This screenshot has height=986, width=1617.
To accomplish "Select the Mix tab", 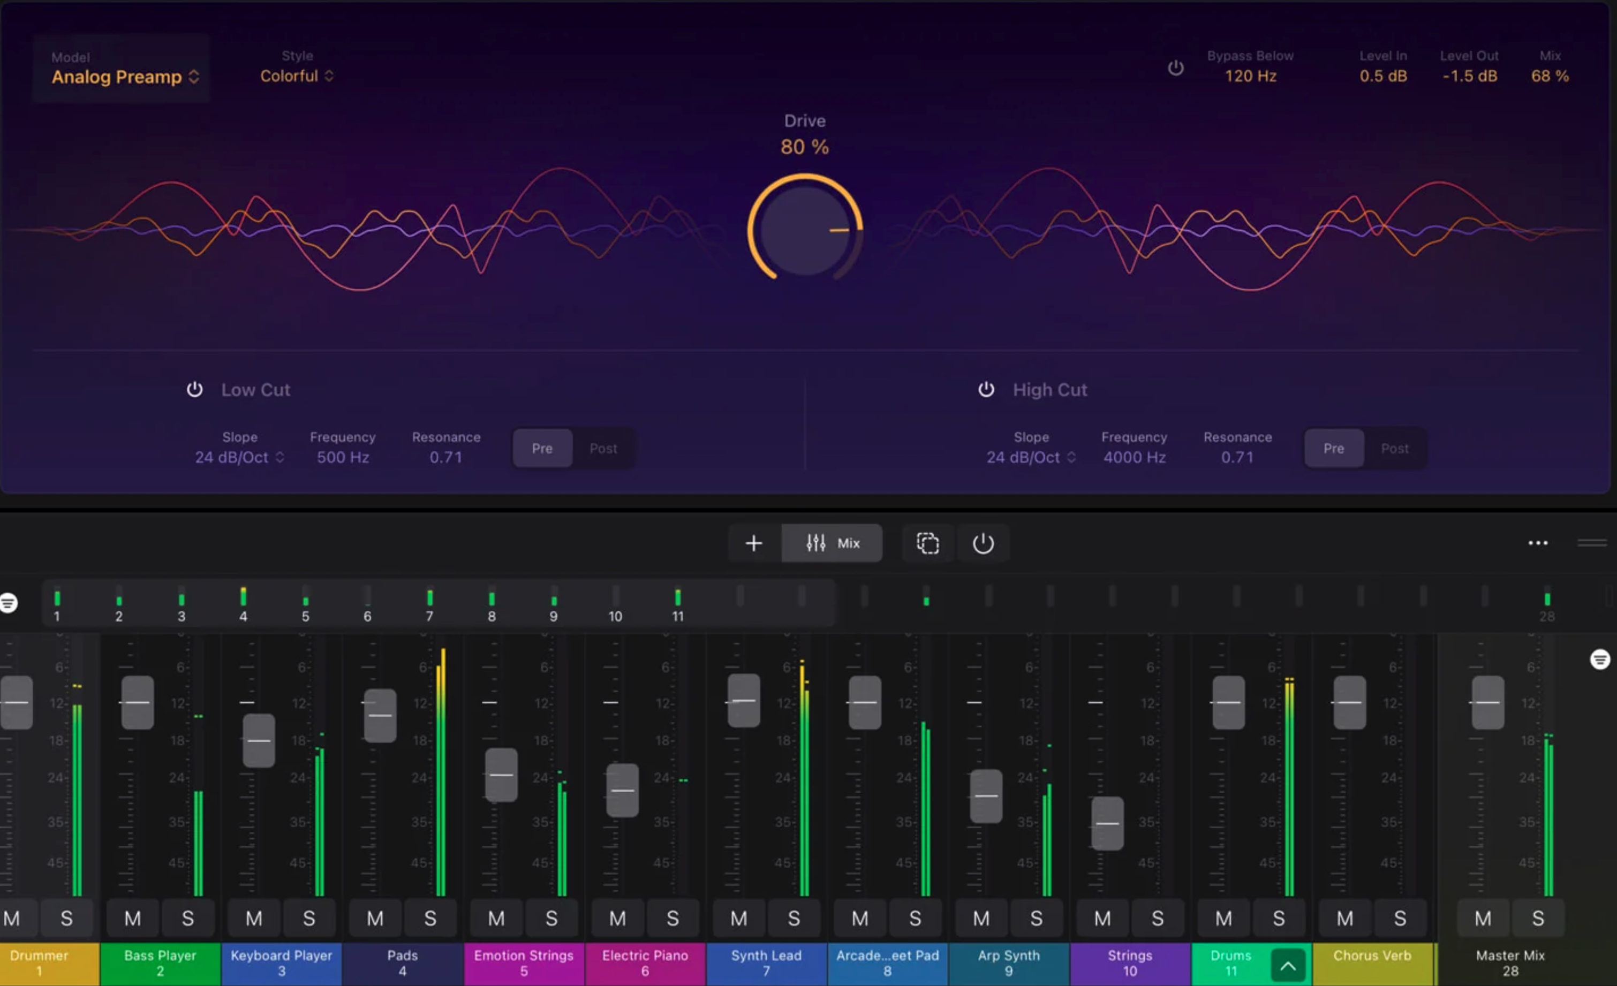I will point(832,543).
